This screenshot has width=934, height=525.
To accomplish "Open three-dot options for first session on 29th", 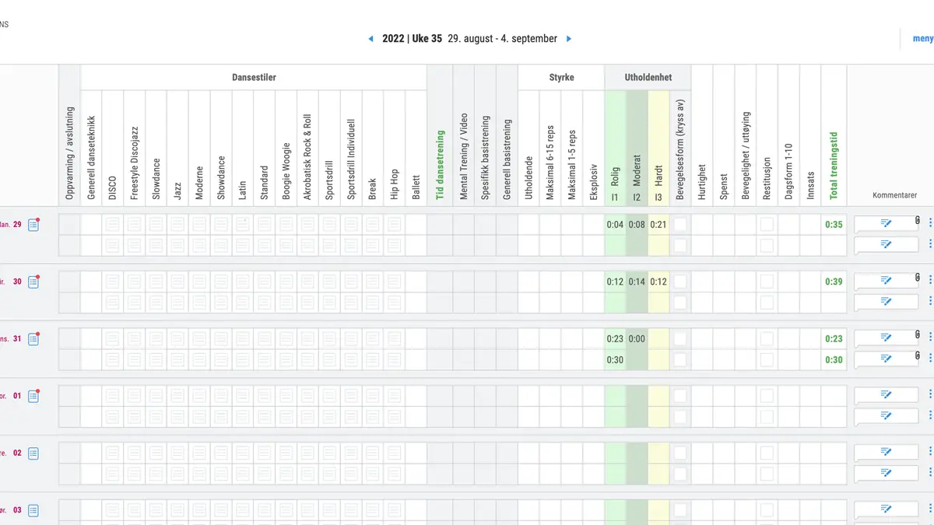I will click(930, 224).
